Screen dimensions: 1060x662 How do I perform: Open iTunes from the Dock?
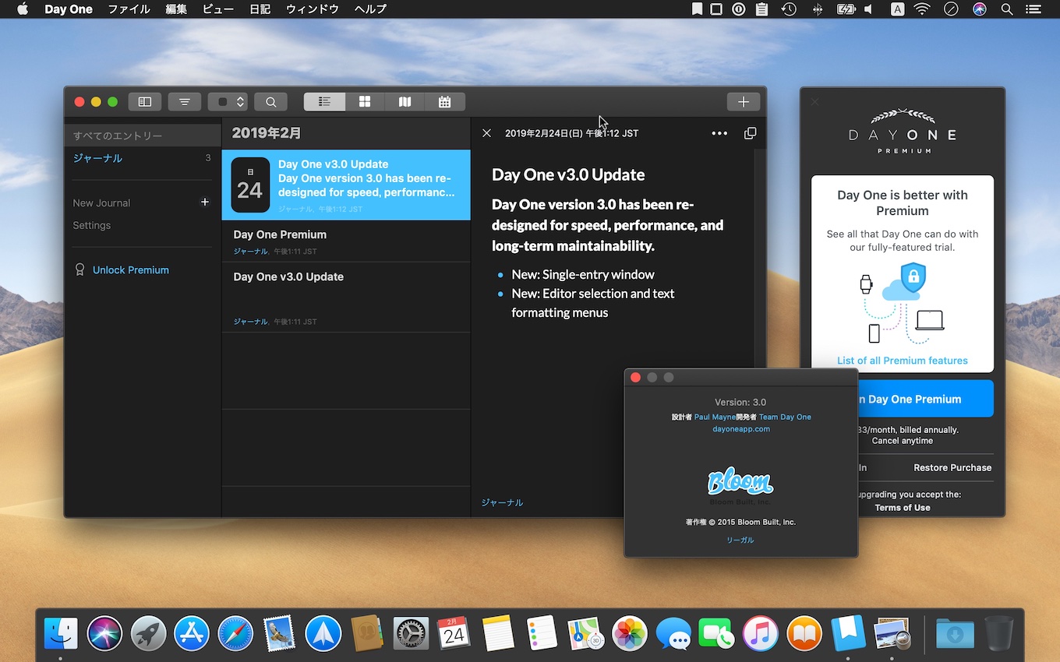click(x=761, y=632)
